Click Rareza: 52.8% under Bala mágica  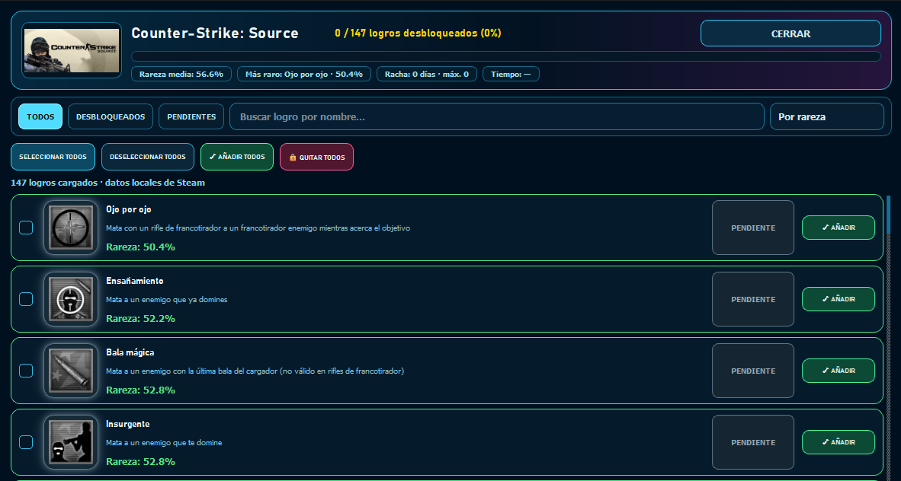(x=141, y=390)
